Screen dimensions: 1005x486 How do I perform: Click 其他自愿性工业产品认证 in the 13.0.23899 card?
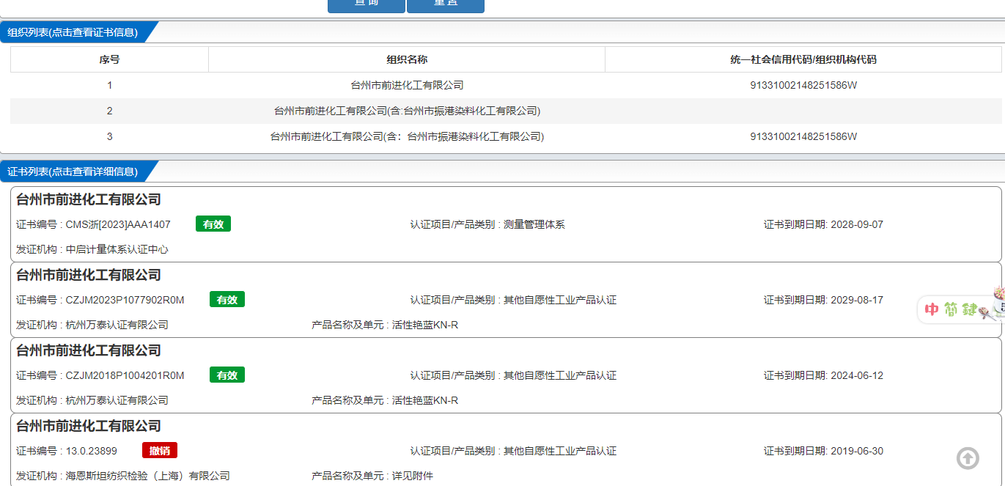560,451
